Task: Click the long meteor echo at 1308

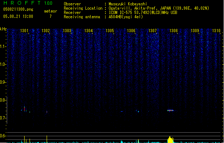Action: tap(171, 110)
